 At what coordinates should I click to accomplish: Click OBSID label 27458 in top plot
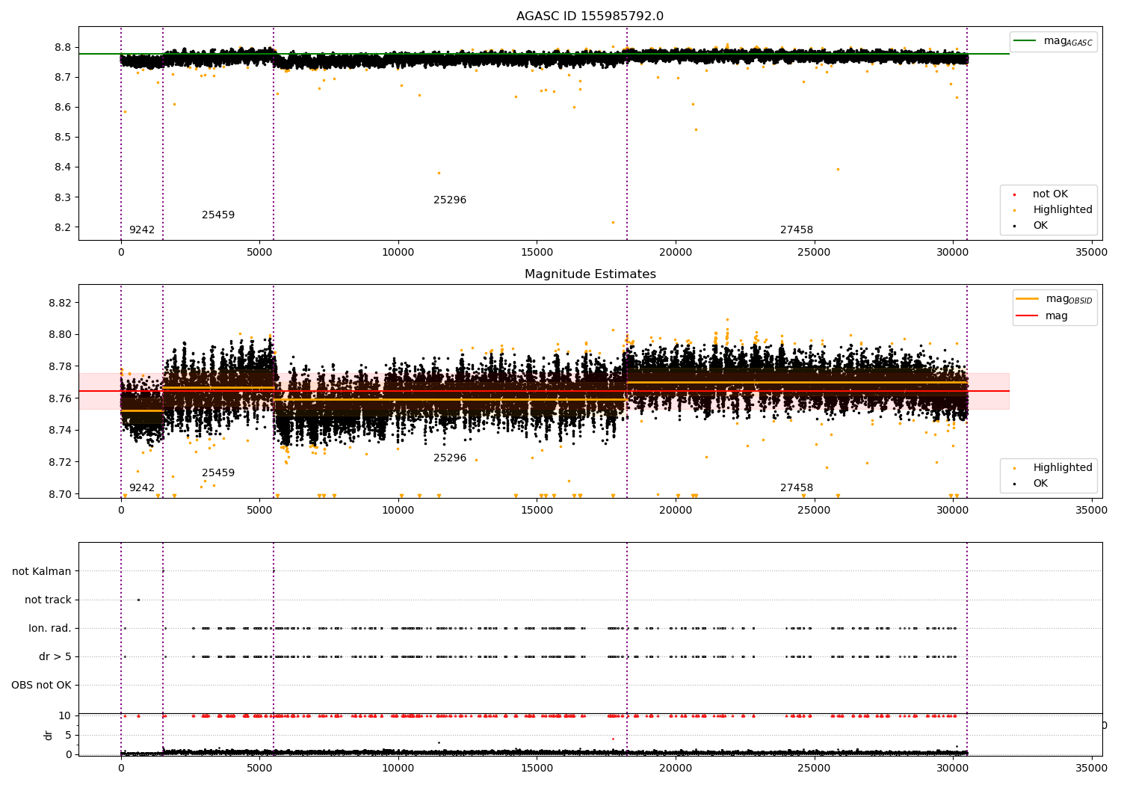click(x=797, y=230)
